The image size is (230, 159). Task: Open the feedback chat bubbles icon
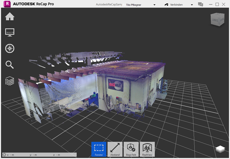pyautogui.click(x=201, y=5)
